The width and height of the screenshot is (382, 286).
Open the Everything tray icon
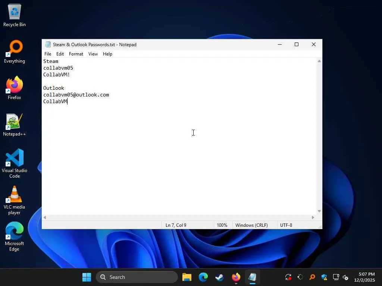click(312, 277)
